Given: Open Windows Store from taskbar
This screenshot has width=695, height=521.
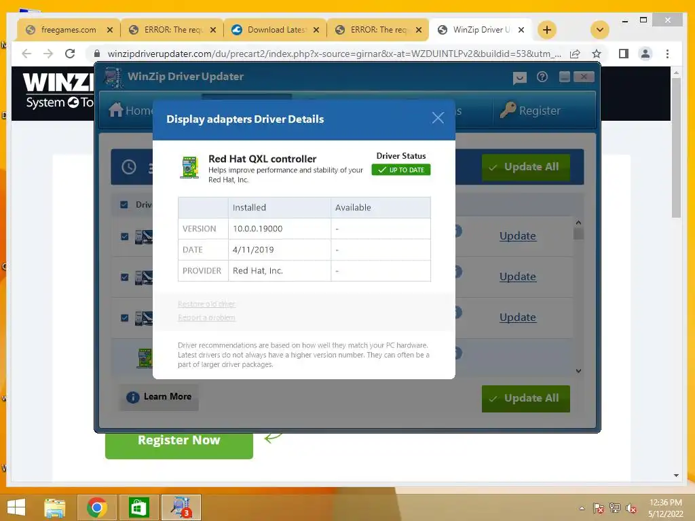Looking at the screenshot, I should point(138,507).
